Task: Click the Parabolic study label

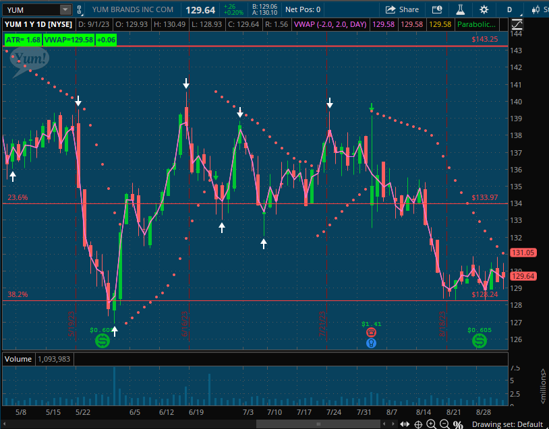Action: (x=476, y=24)
